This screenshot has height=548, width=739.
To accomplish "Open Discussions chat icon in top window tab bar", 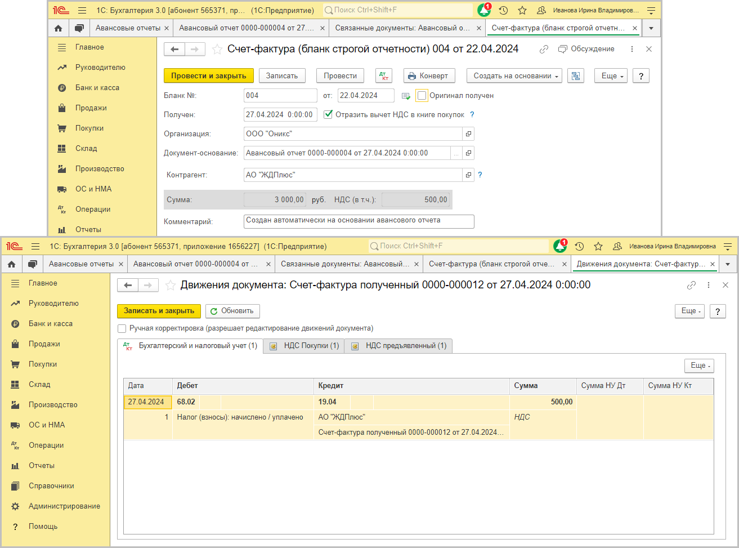I will (79, 28).
